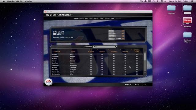
Task: Click the team list scrollbar thumb
Action: (x=145, y=57)
